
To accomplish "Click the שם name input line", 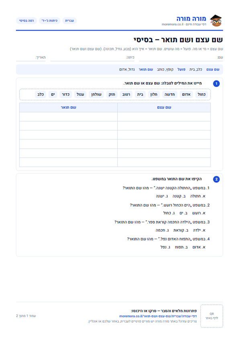I will click(181, 58).
